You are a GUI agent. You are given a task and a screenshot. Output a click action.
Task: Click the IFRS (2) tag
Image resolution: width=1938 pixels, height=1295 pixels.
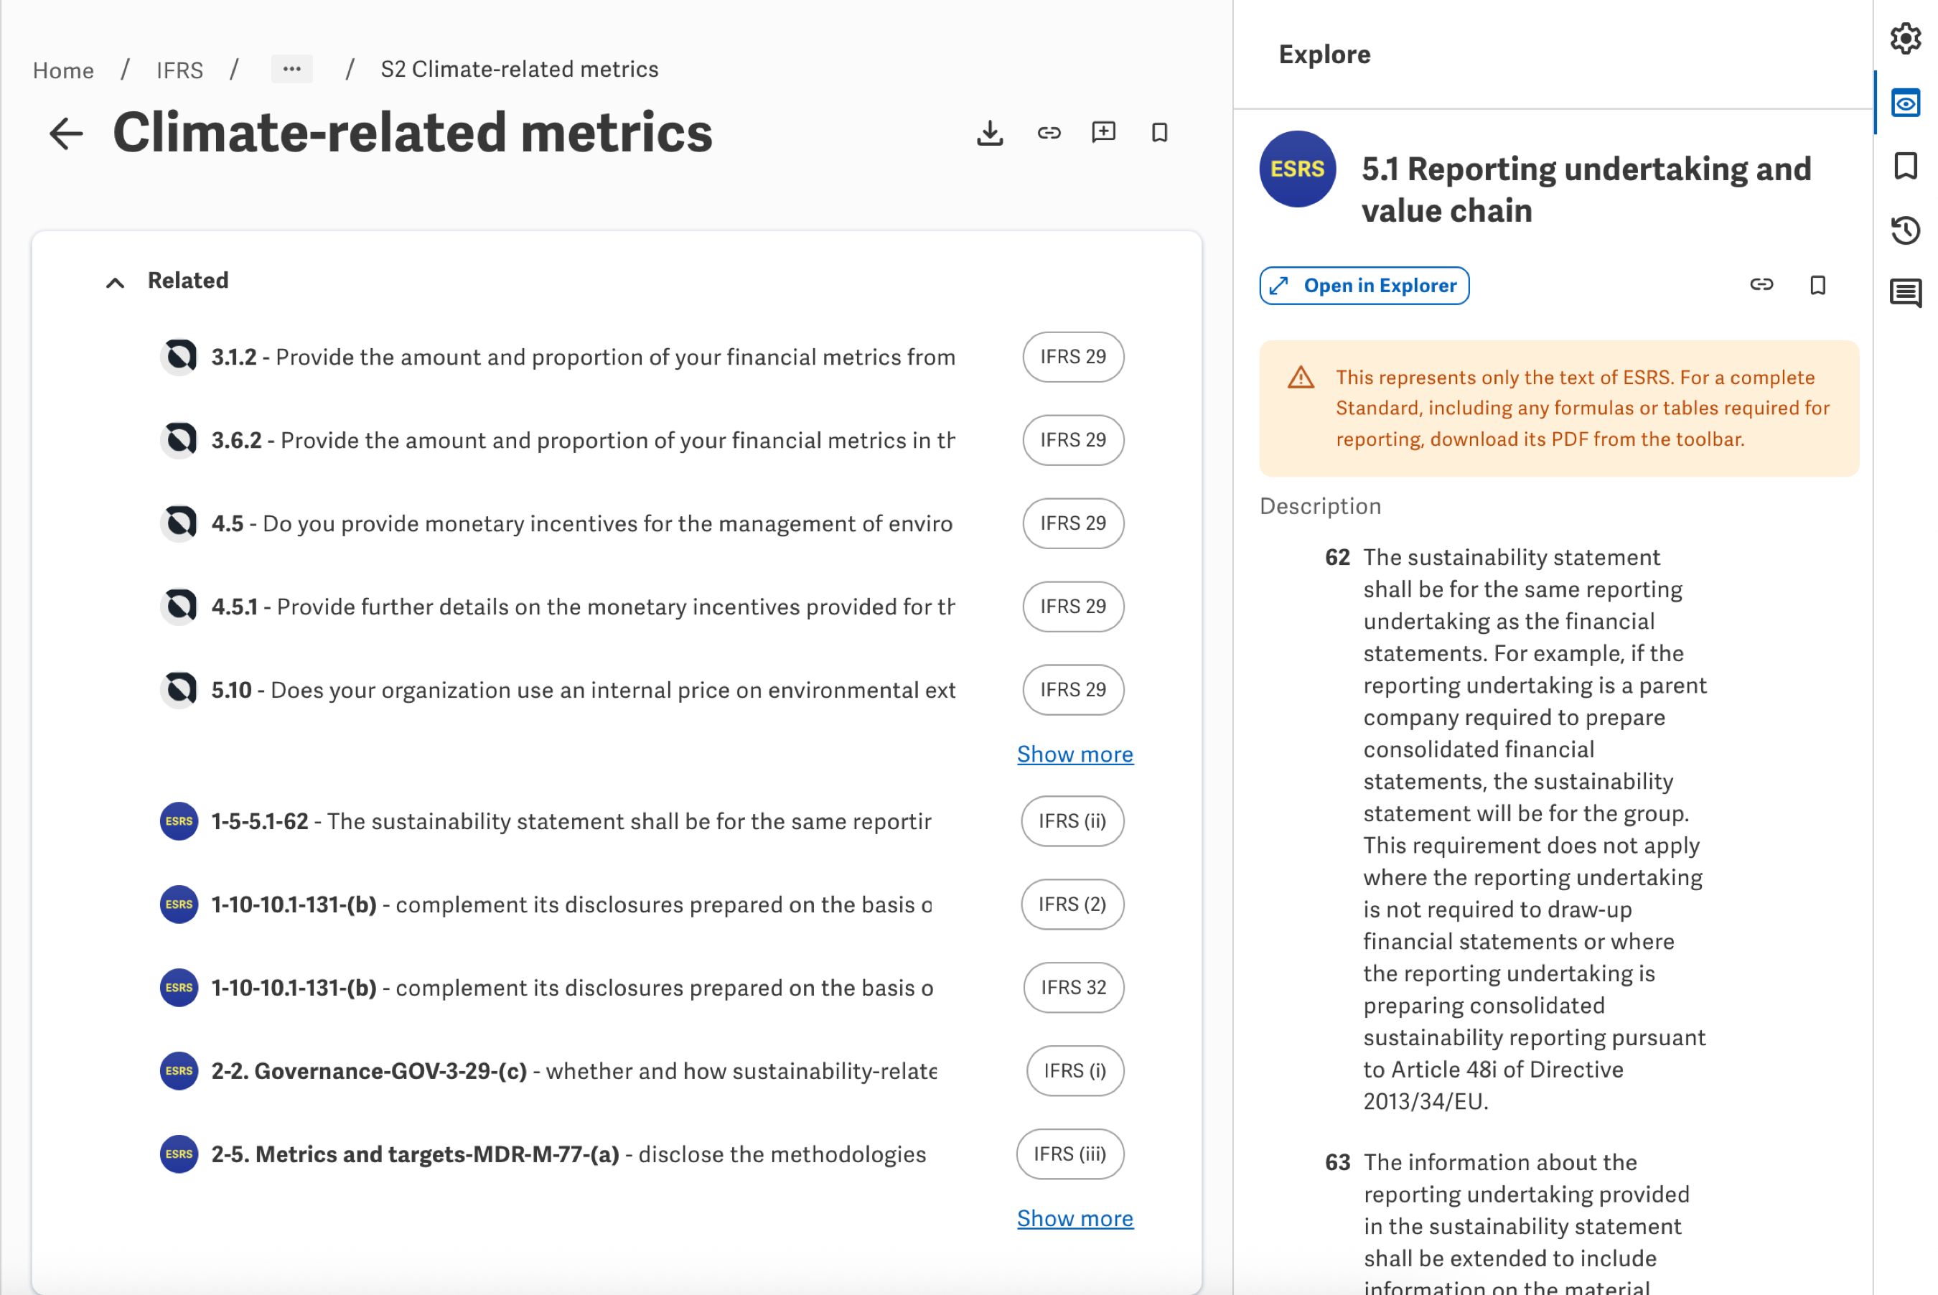(x=1072, y=904)
